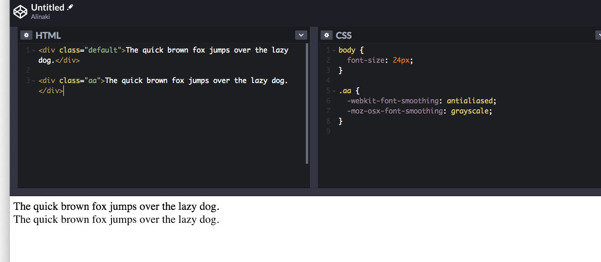Click the class="aa" attribute in HTML
Image resolution: width=601 pixels, height=262 pixels.
click(80, 80)
